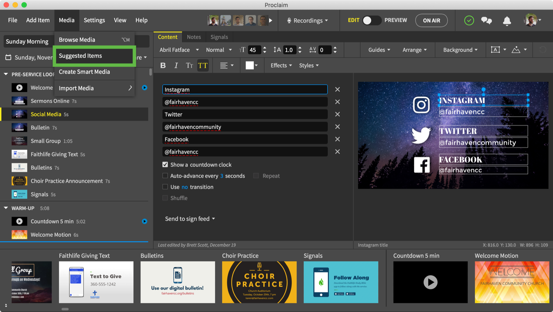Open the Add Item menu

[x=38, y=20]
